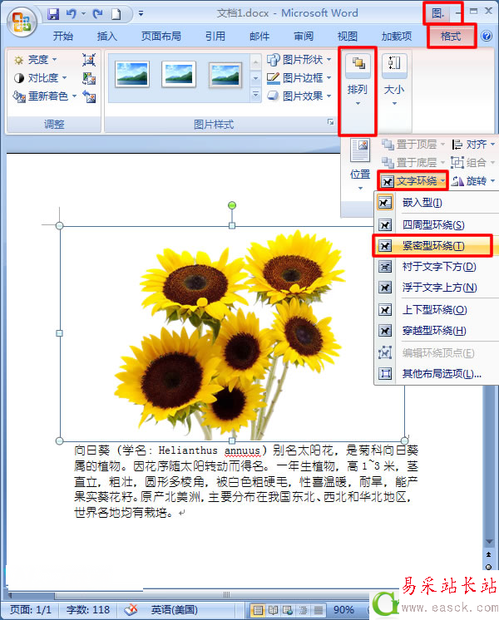Click the proofing errors icon in the status bar
This screenshot has width=499, height=620.
[x=131, y=609]
